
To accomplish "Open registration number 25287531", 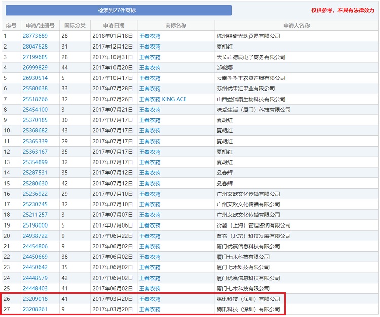I will click(35, 172).
